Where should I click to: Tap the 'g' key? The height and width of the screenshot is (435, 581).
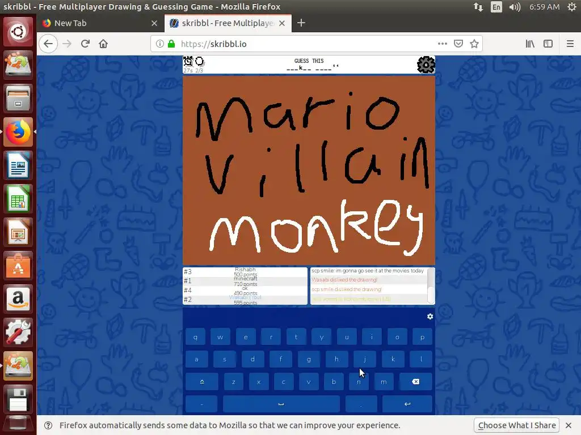309,359
